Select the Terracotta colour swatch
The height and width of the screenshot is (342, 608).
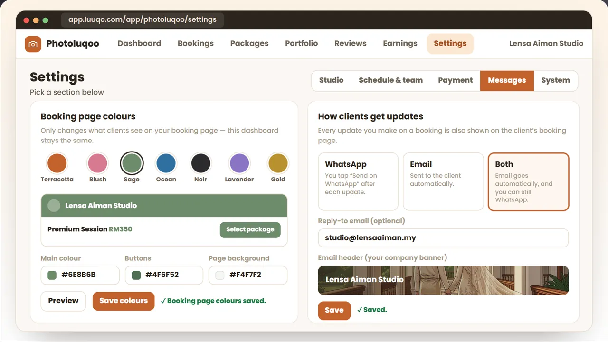coord(57,163)
